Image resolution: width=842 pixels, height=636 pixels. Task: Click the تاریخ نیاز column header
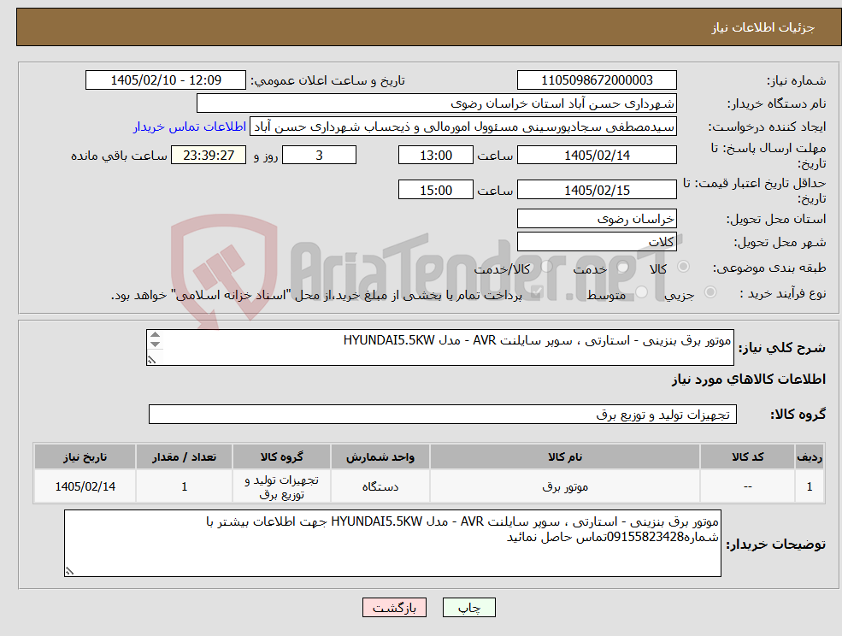85,456
